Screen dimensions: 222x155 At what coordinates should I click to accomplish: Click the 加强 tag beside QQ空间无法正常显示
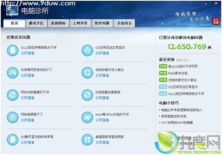coord(163,87)
